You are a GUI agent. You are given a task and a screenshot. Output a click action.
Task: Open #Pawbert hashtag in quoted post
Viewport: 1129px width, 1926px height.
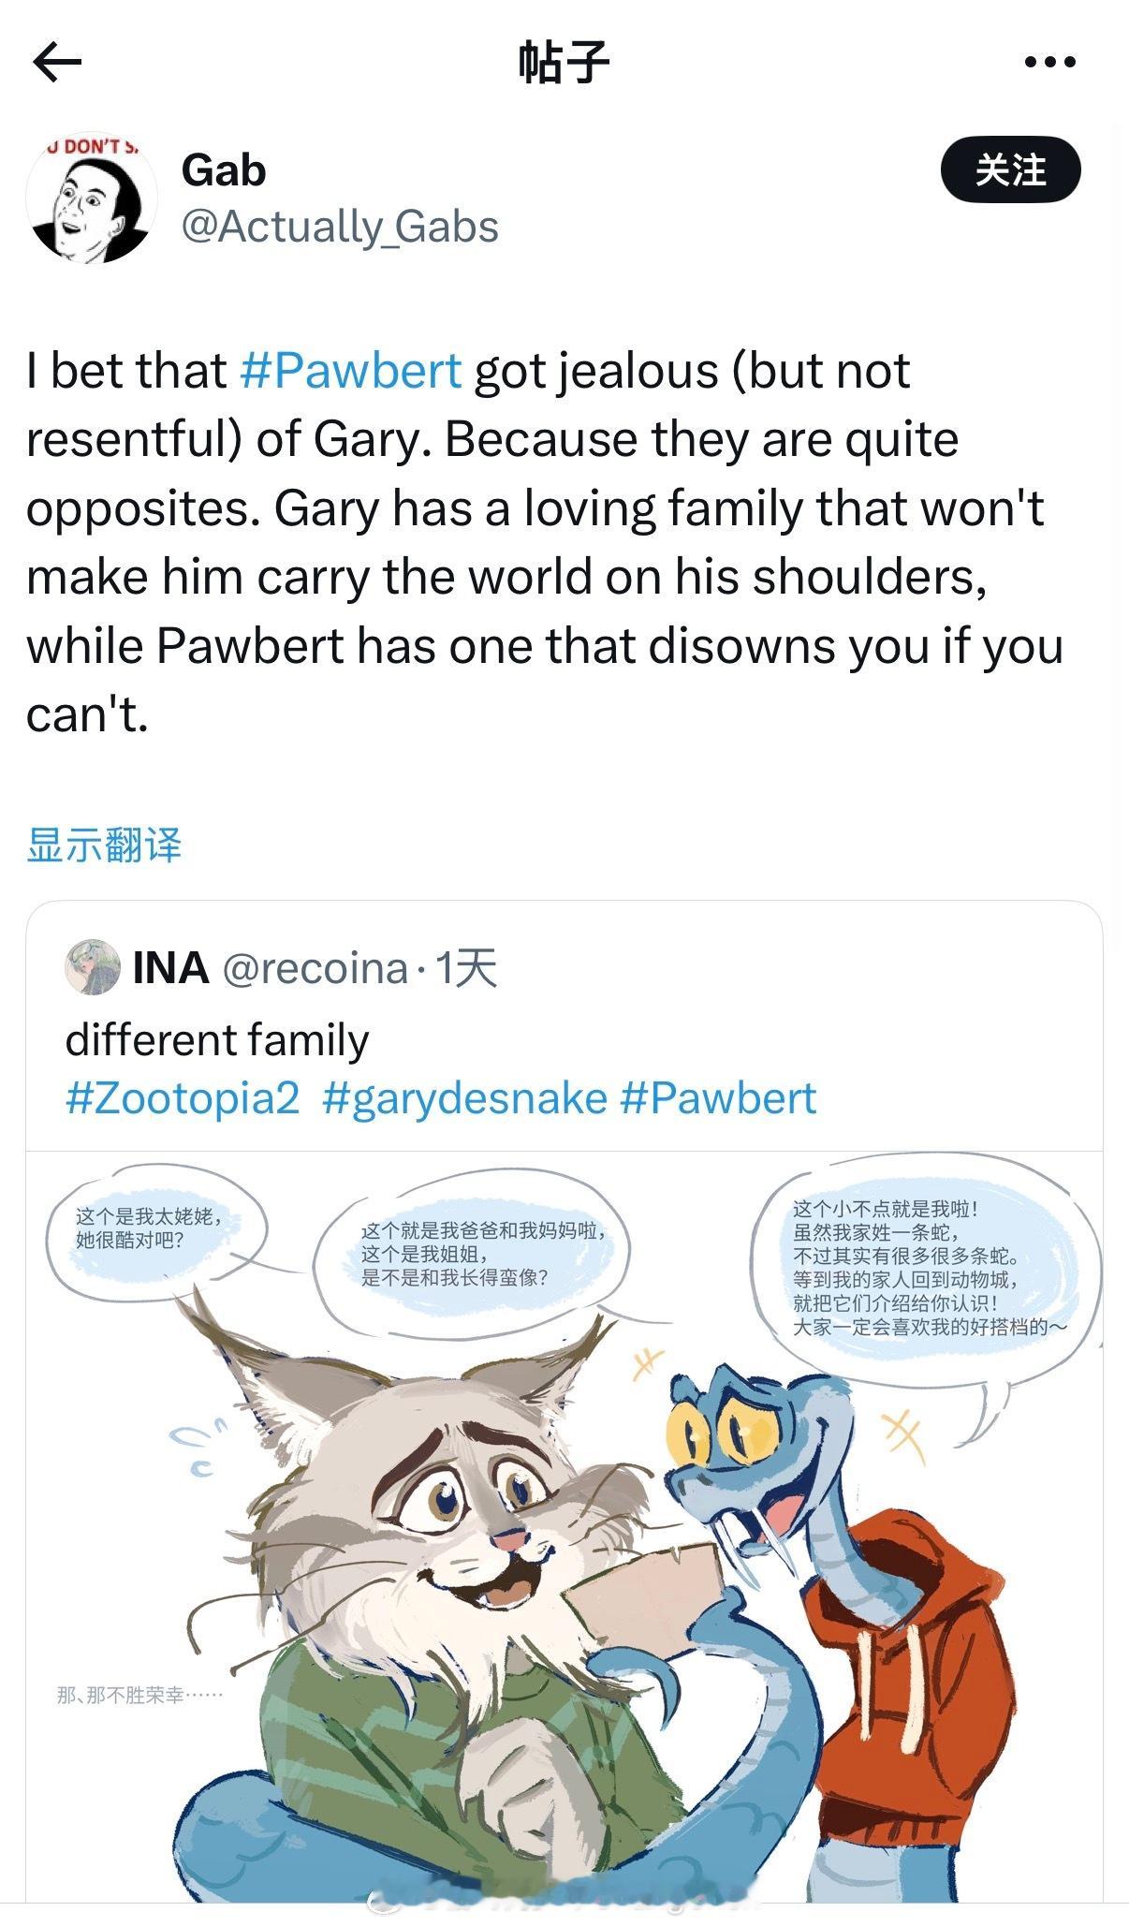(x=718, y=1098)
